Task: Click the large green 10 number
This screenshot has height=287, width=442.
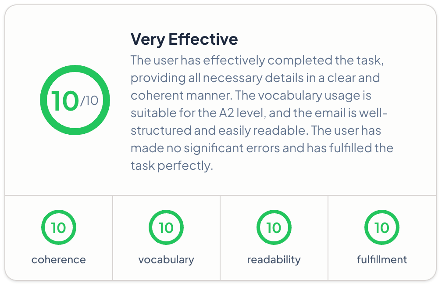Action: (x=65, y=101)
